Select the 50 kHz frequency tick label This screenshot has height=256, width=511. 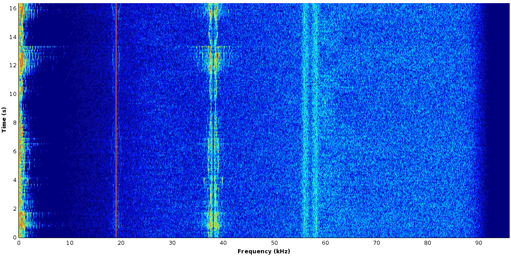coord(274,243)
